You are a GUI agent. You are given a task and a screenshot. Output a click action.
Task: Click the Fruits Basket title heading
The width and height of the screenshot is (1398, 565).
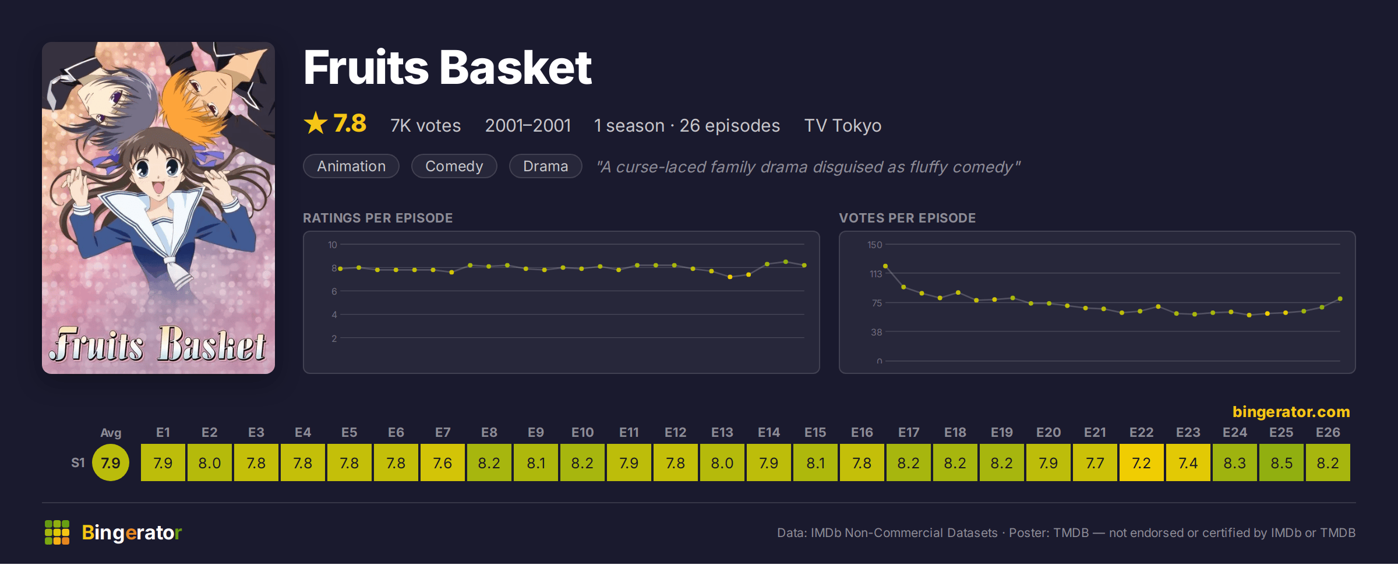click(447, 68)
